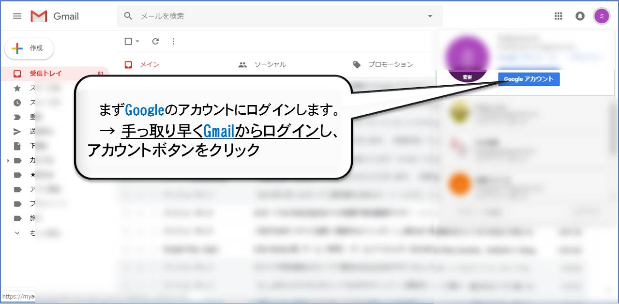Image resolution: width=619 pixels, height=304 pixels.
Task: Click the 作成 compose button
Action: point(30,48)
